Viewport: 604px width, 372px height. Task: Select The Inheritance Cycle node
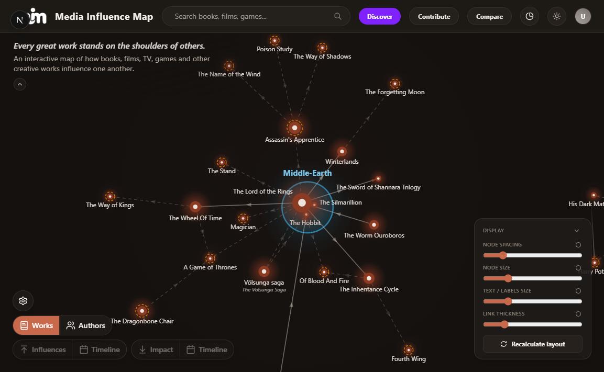pos(369,278)
